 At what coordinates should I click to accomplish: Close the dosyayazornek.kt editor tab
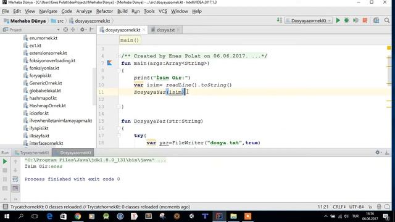point(144,30)
